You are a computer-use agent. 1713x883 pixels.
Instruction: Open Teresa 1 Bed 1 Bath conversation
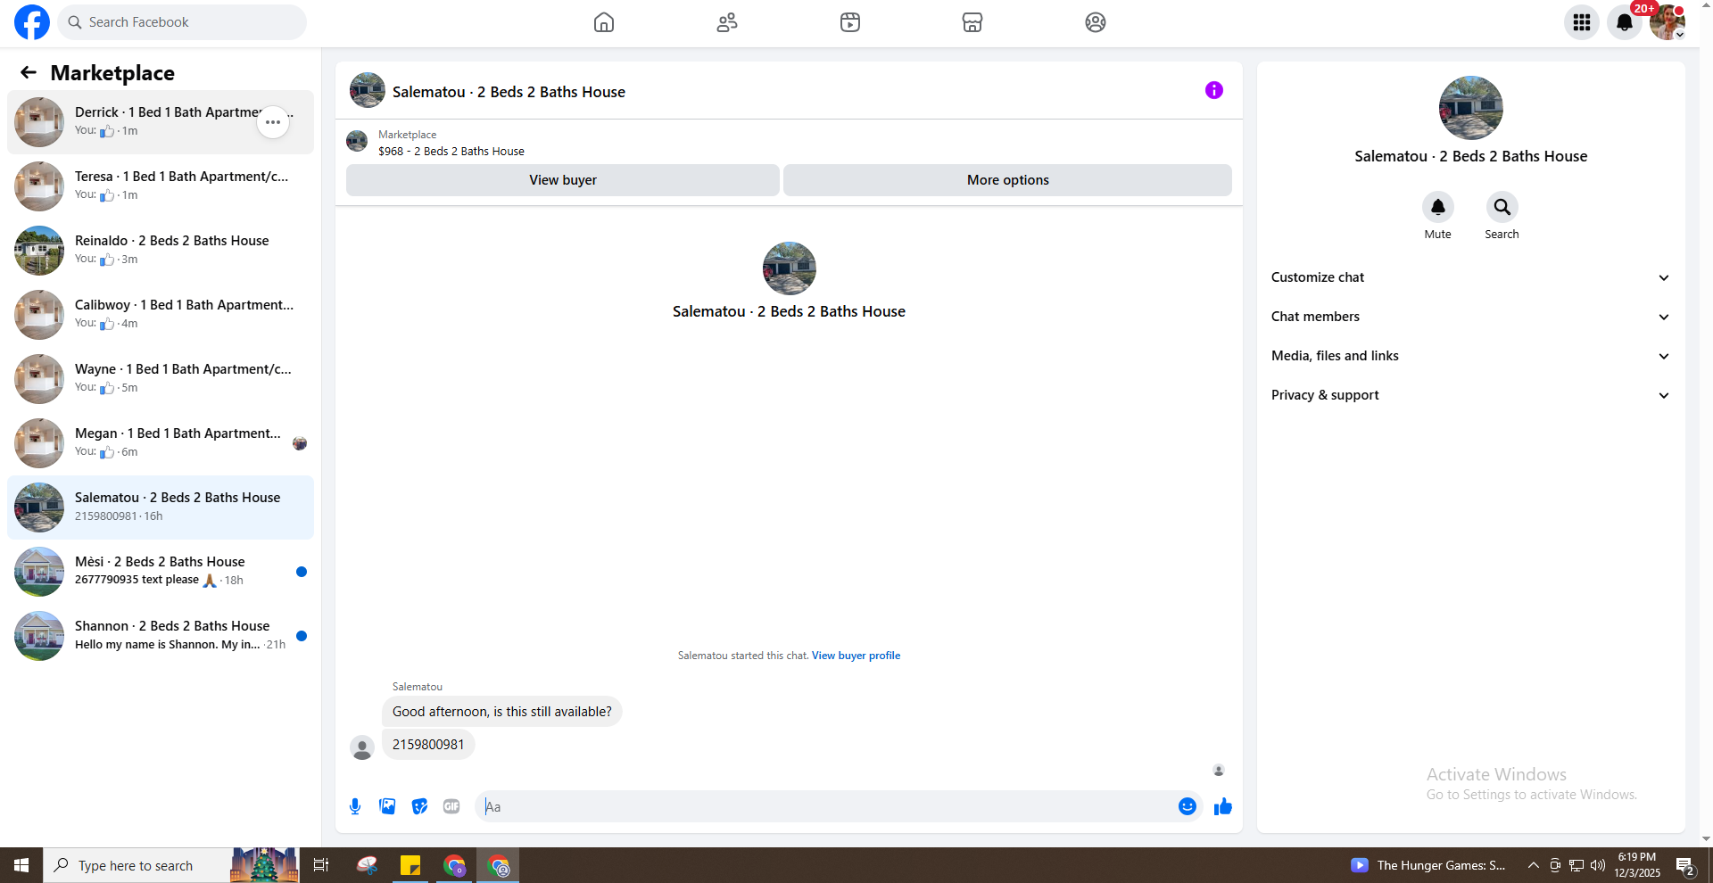pyautogui.click(x=161, y=186)
